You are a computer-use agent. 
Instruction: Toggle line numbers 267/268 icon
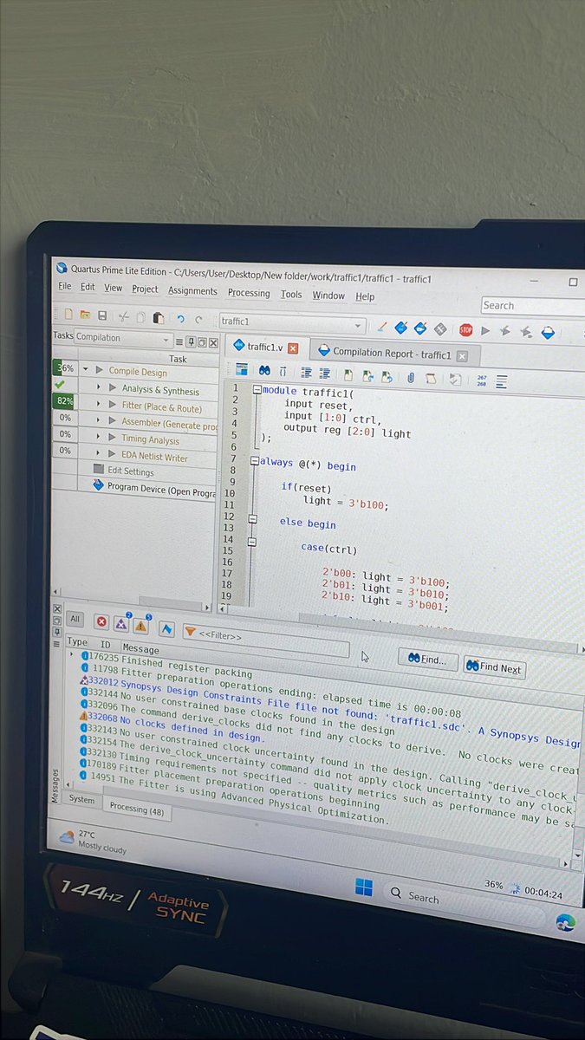point(482,380)
